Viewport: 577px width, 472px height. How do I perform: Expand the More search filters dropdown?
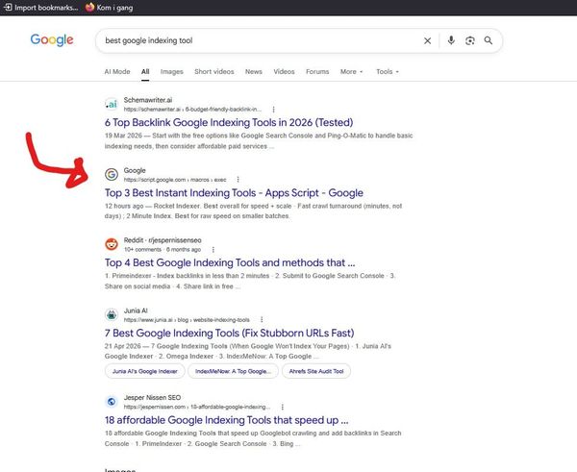[x=351, y=72]
